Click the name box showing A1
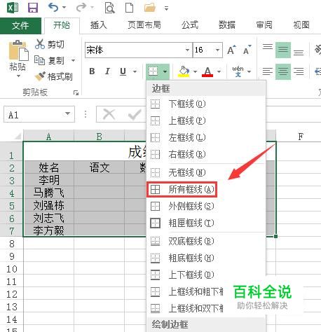 [34, 114]
